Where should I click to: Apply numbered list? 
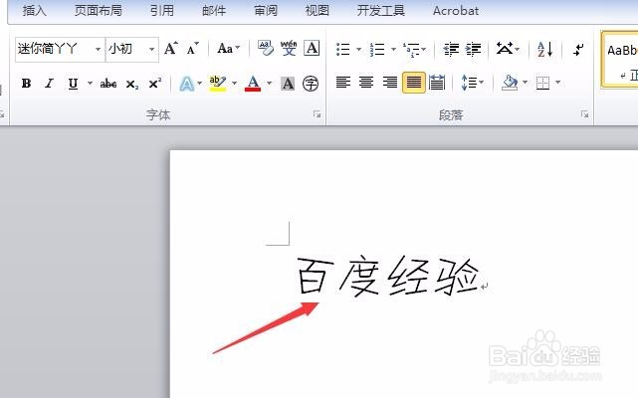point(377,49)
